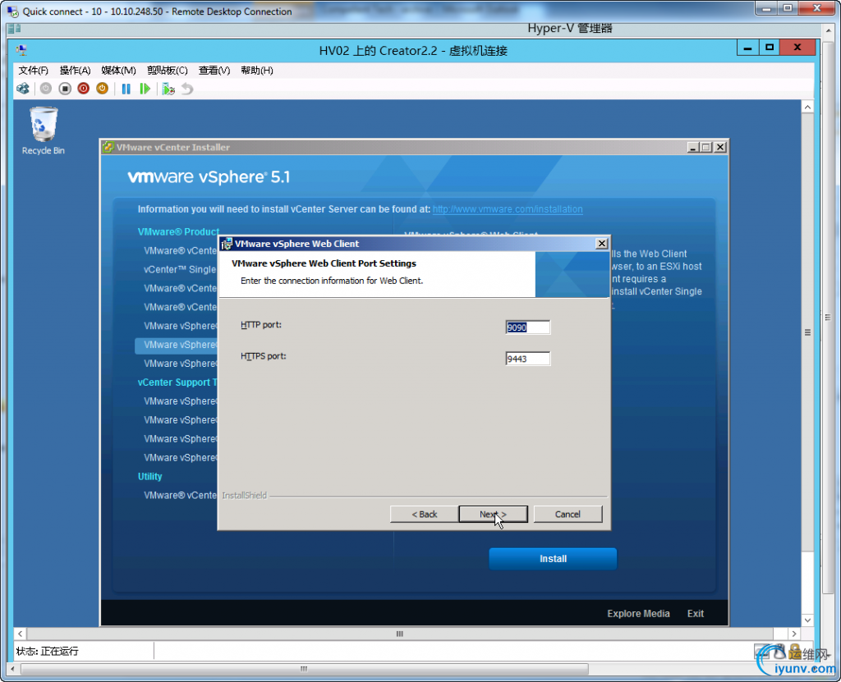Screen dimensions: 841x682
Task: Maximize the HV02 virtual machine connection window
Action: pyautogui.click(x=769, y=48)
